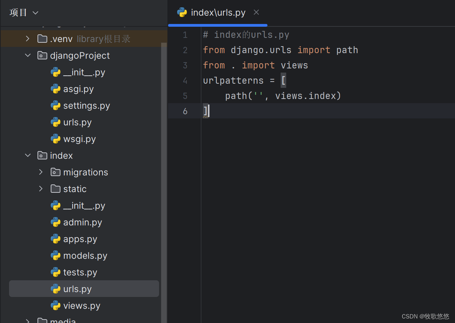Open urls.py under djangoProject
The image size is (455, 323).
click(77, 122)
